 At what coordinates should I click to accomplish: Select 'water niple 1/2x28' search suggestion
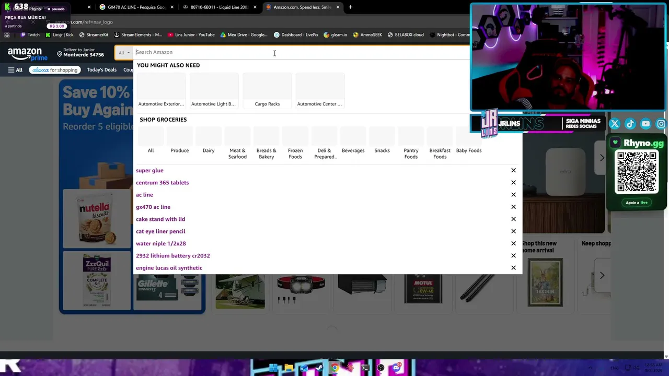[x=161, y=243]
